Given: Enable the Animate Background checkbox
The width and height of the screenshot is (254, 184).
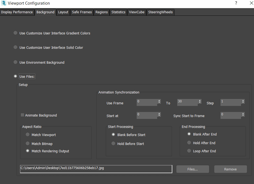Looking at the screenshot, I should (x=22, y=115).
